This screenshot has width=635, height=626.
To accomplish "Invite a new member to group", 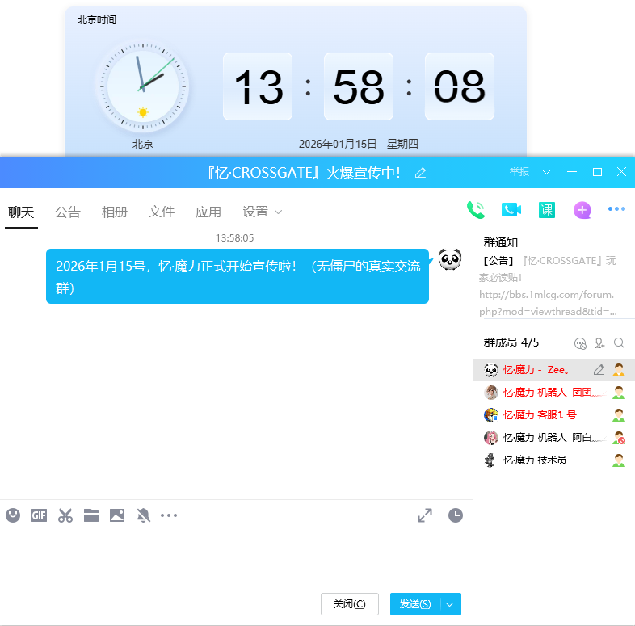I will coord(599,343).
